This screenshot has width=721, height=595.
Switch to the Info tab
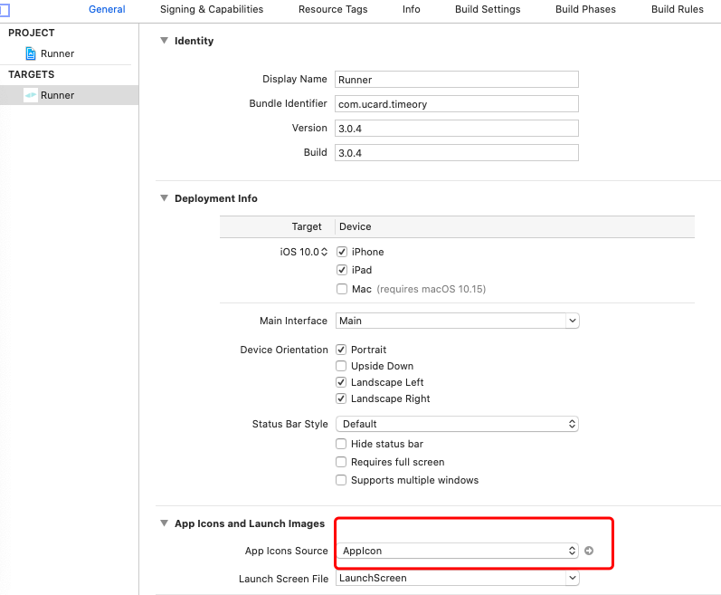click(x=411, y=9)
